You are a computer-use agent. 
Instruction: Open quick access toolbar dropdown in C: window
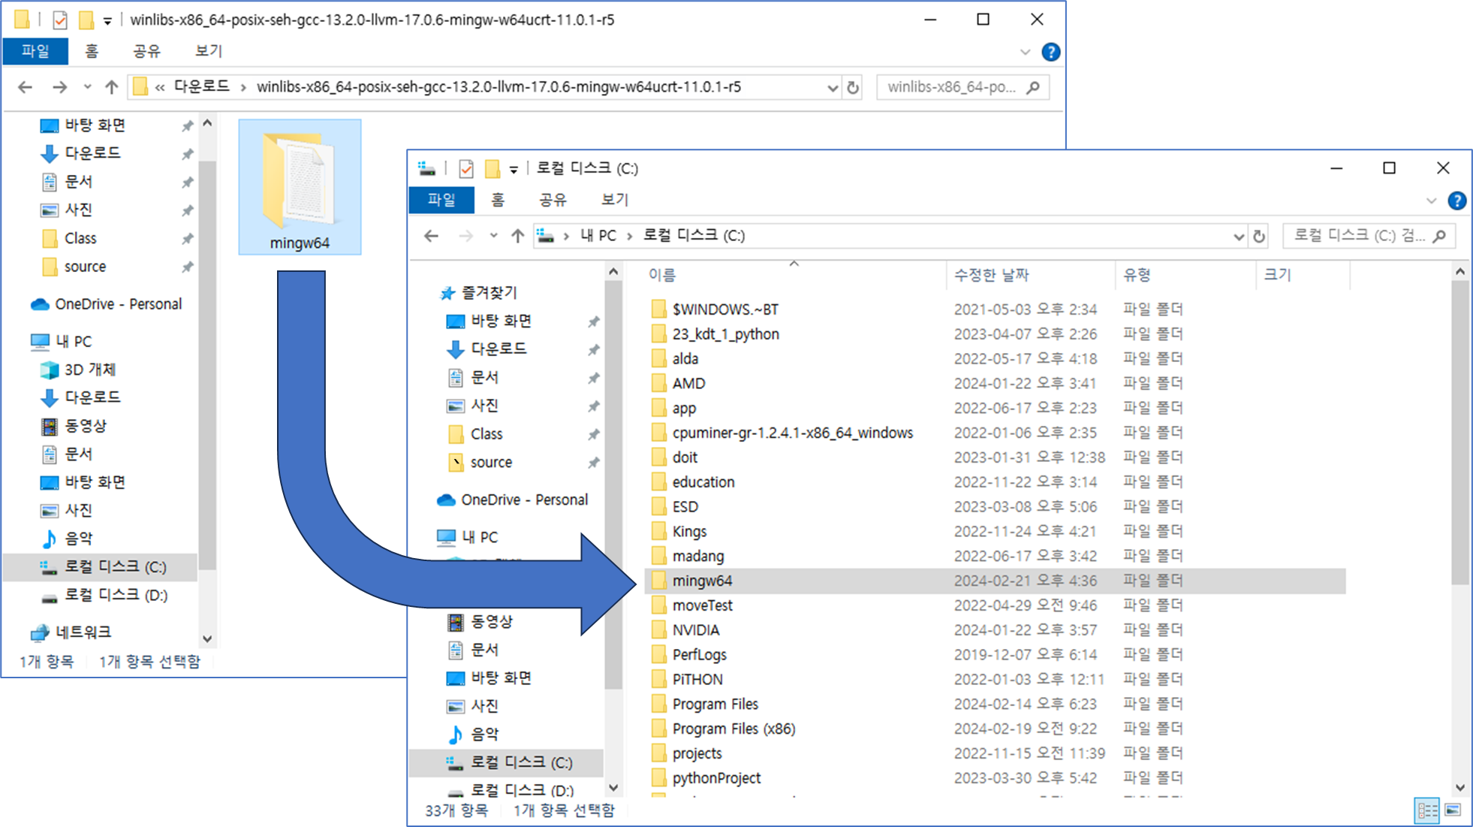click(x=514, y=169)
